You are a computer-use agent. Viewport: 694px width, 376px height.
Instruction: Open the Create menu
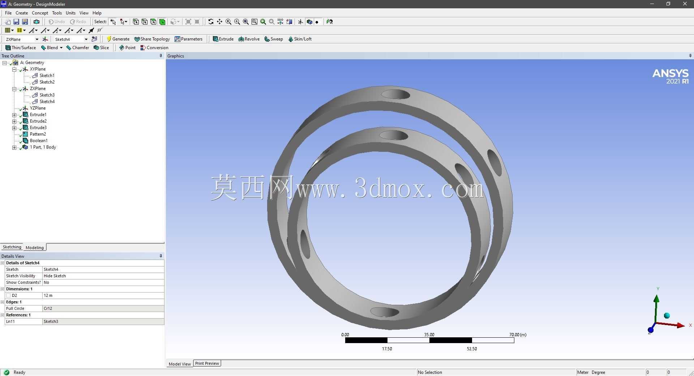(22, 13)
